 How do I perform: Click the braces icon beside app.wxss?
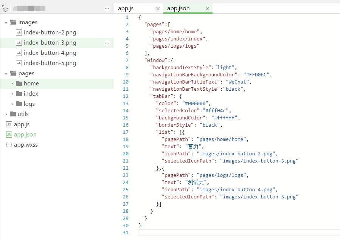[x=9, y=145]
